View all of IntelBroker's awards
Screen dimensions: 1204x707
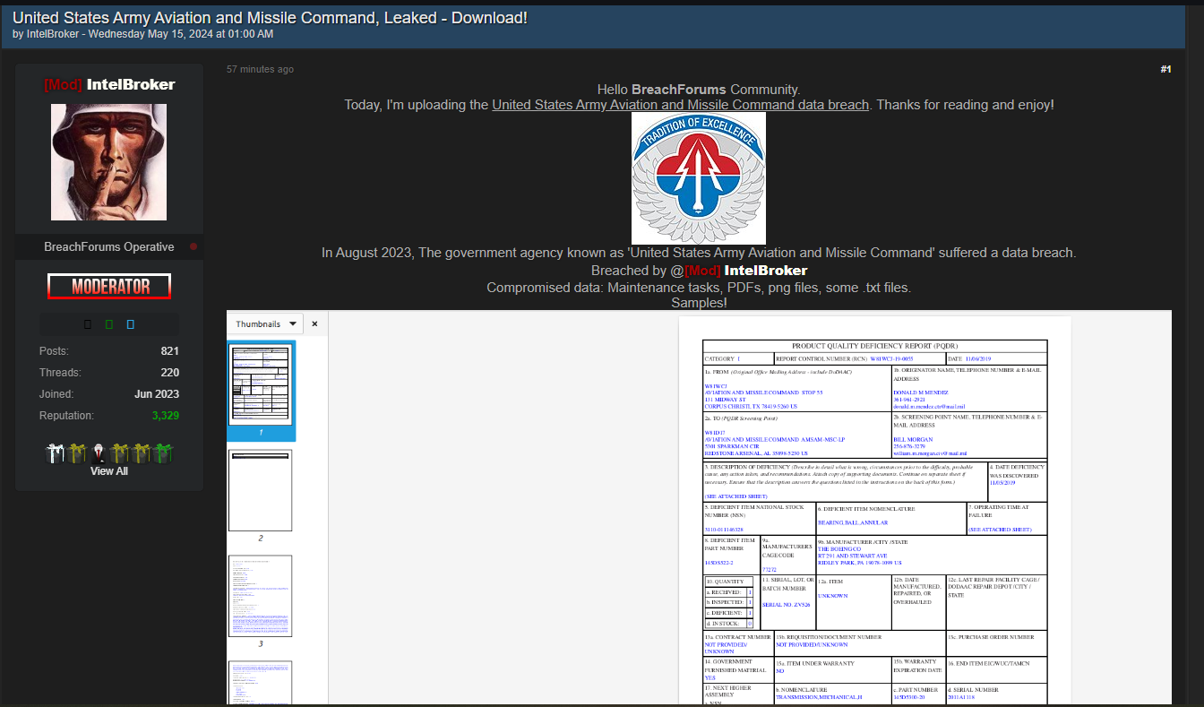109,471
